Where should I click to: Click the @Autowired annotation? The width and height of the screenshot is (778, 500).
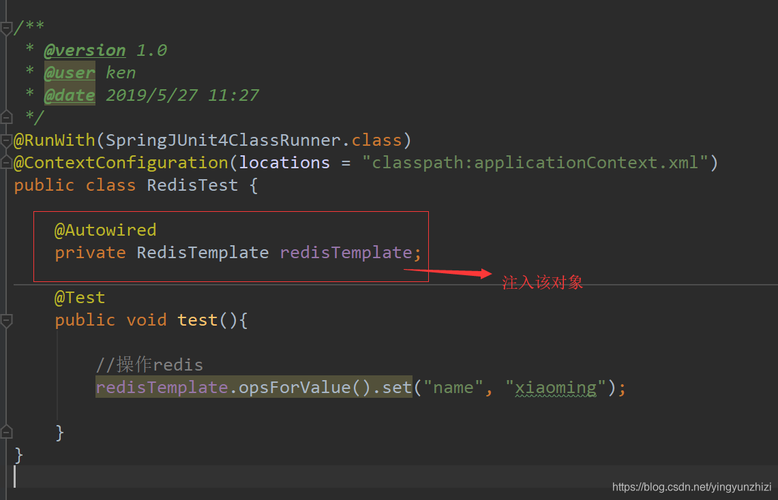pos(105,230)
